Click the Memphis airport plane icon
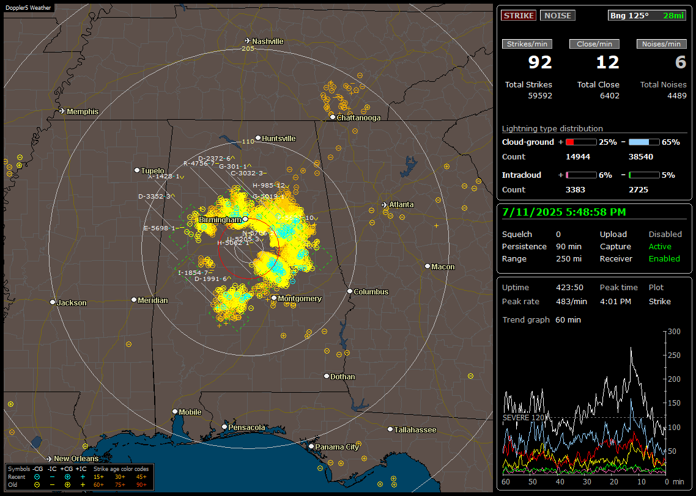This screenshot has height=496, width=696. (62, 111)
